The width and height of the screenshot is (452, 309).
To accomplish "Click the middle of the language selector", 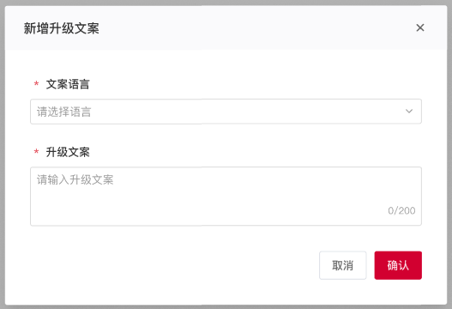I will 226,112.
